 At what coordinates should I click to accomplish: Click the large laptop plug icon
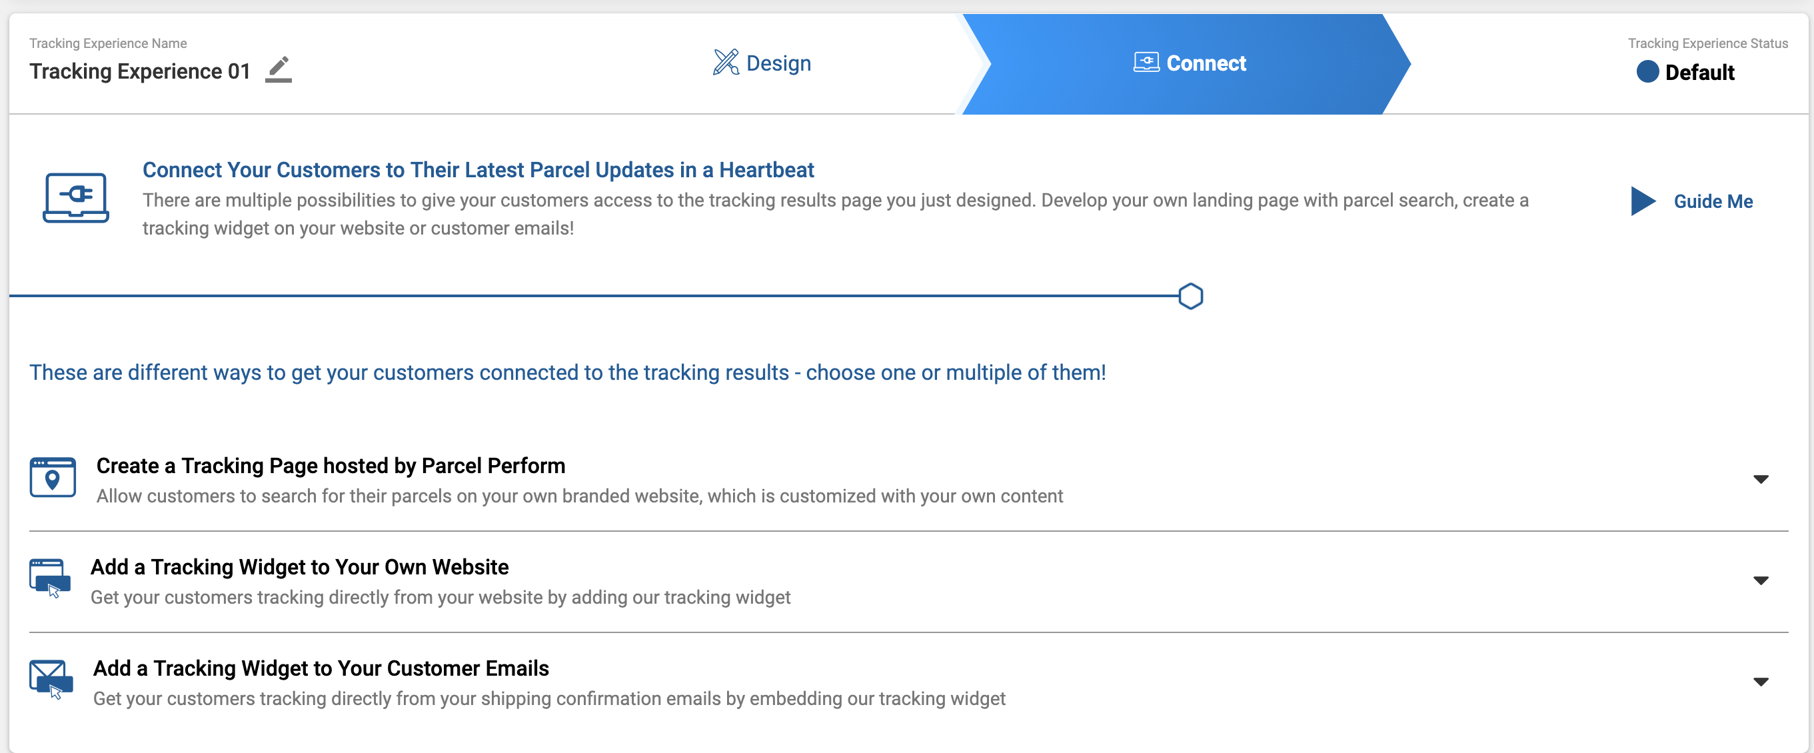click(x=75, y=198)
